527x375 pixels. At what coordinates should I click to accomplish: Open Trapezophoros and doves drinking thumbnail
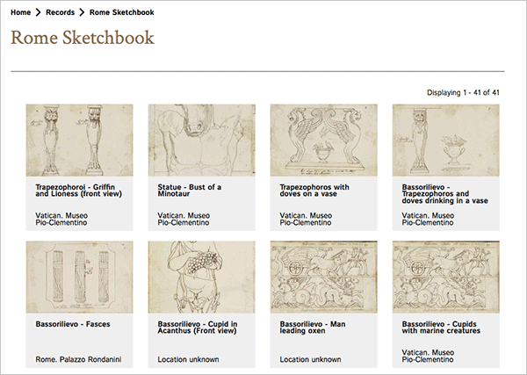click(x=446, y=141)
